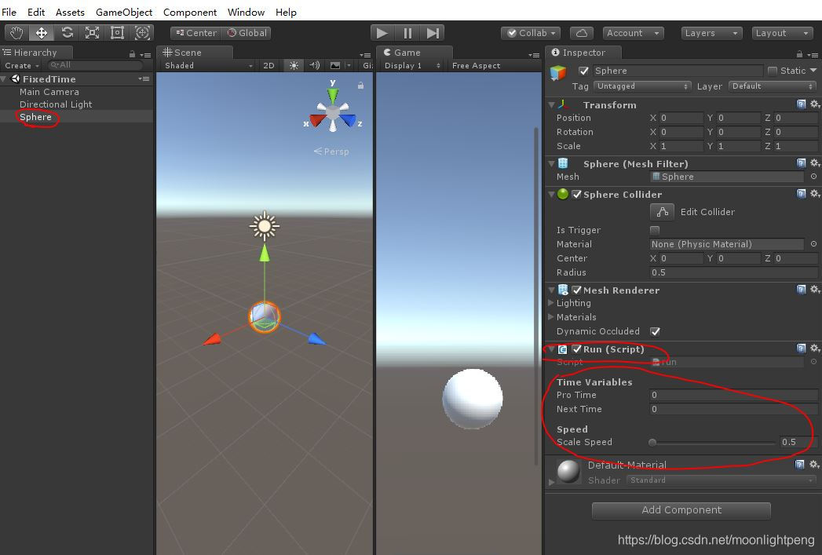Start Play mode
Viewport: 822px width, 555px height.
click(x=382, y=33)
